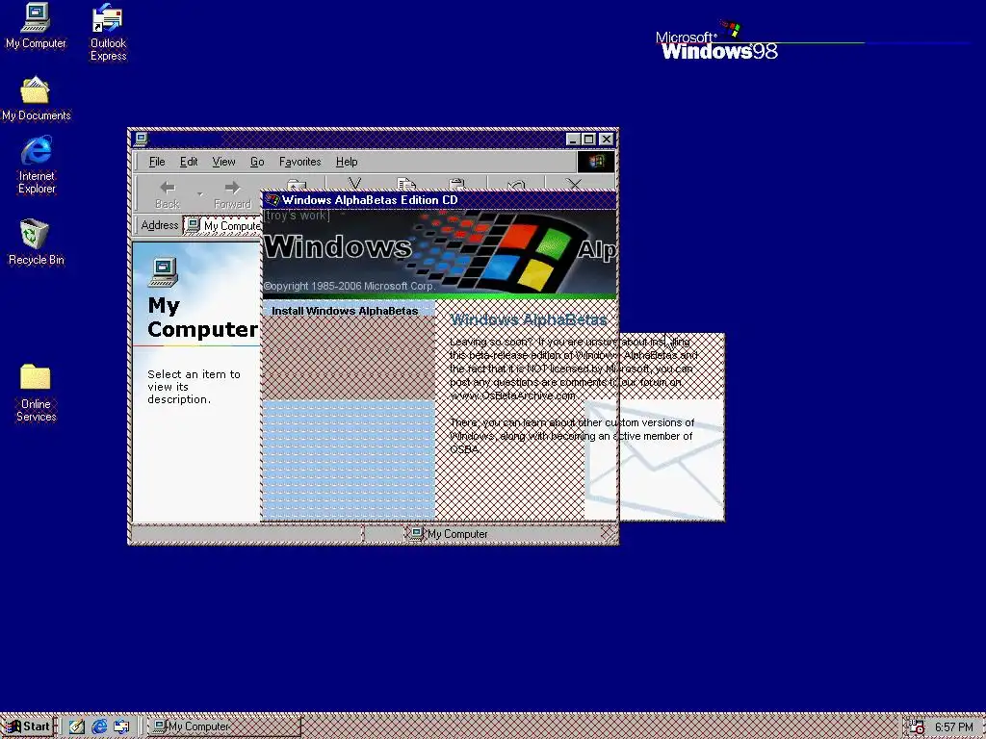
Task: Click AlphaBetas Edition CD title bar icon
Action: [272, 200]
